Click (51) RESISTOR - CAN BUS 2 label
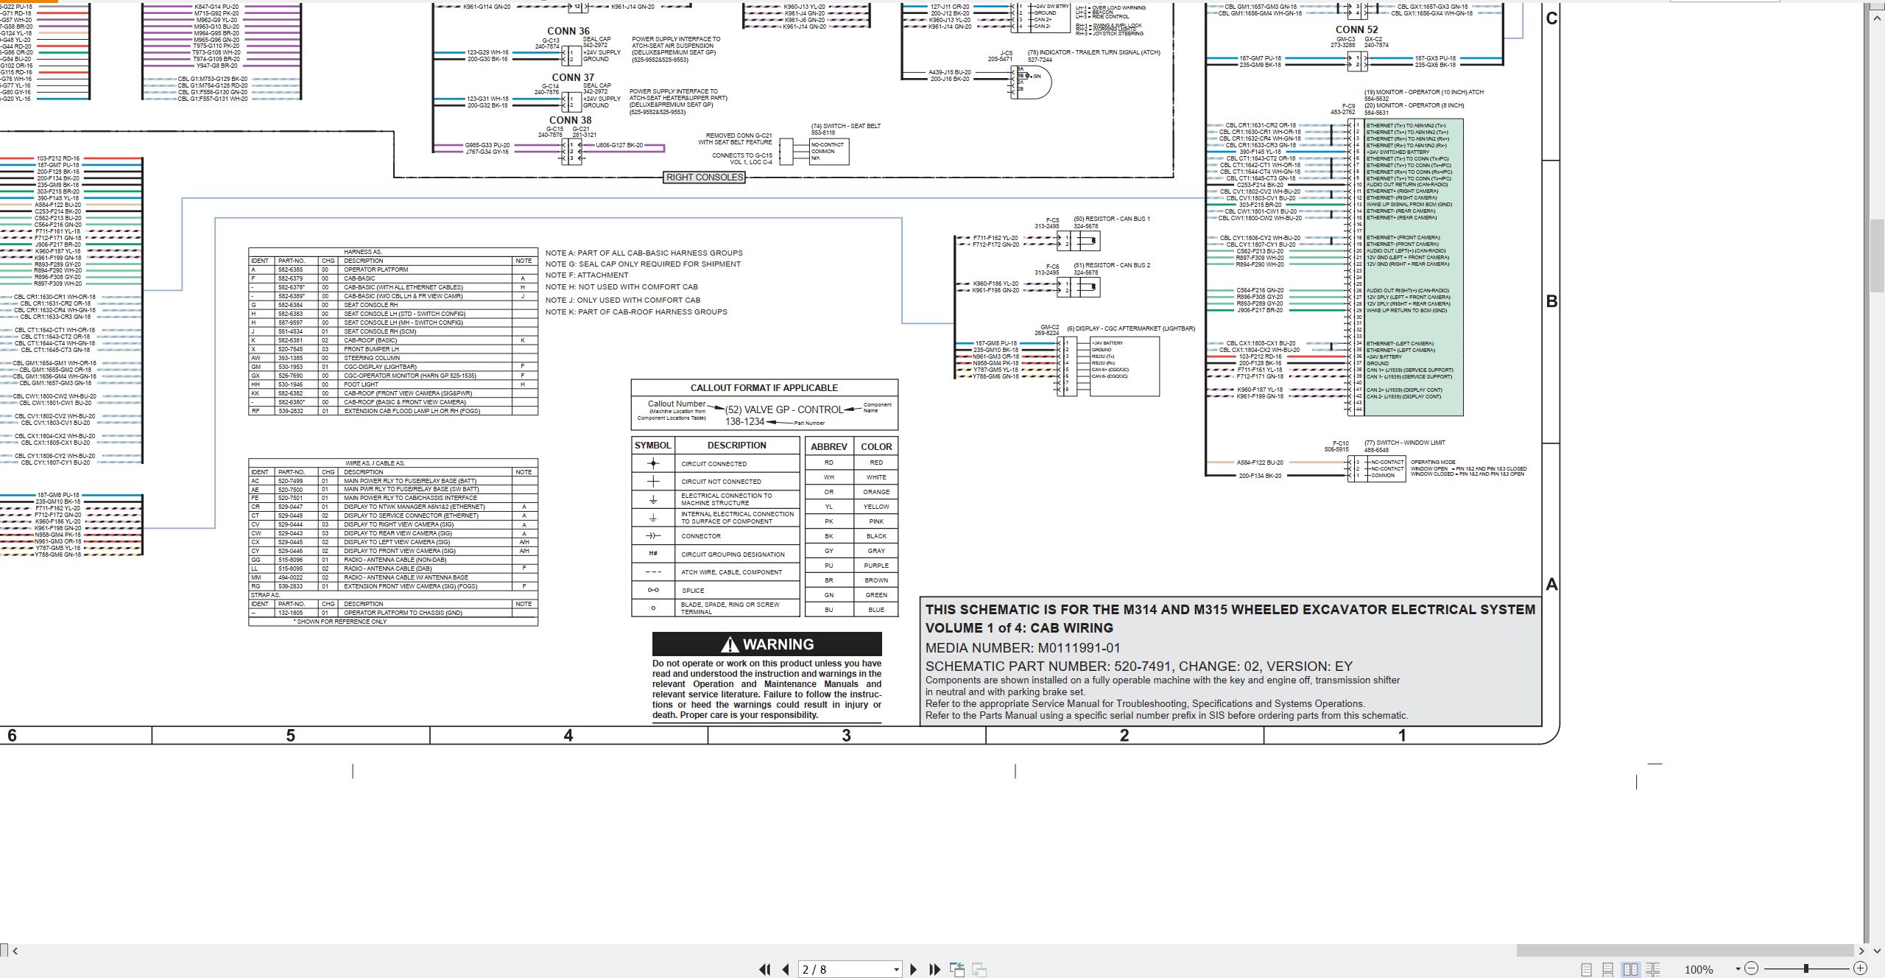This screenshot has width=1885, height=978. coord(1111,265)
